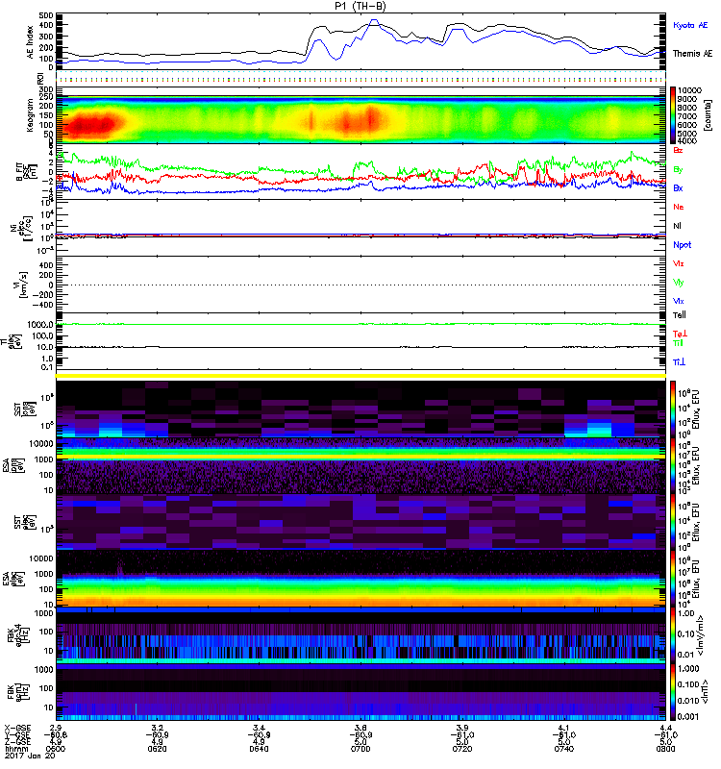Click the 1.00 value on mV/m colorbar
721x769 pixels.
[x=685, y=613]
